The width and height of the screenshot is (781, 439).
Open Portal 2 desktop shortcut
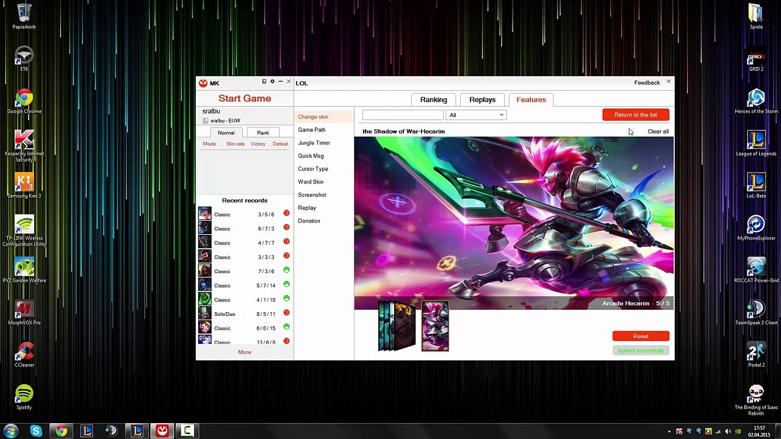756,354
